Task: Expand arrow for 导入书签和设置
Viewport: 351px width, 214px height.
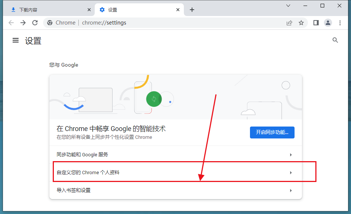Action: tap(291, 191)
